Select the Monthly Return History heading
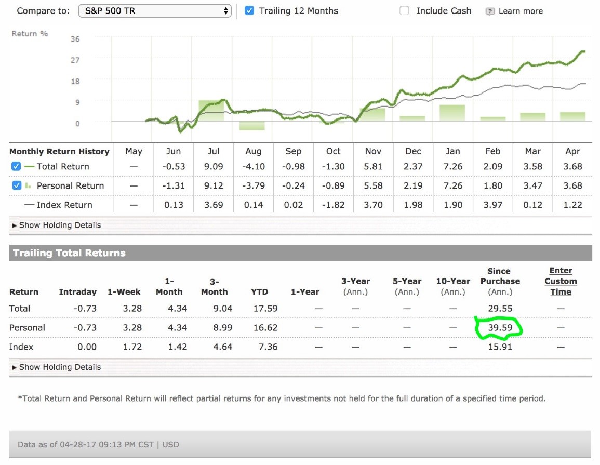Screen dimensions: 600x465 point(59,152)
